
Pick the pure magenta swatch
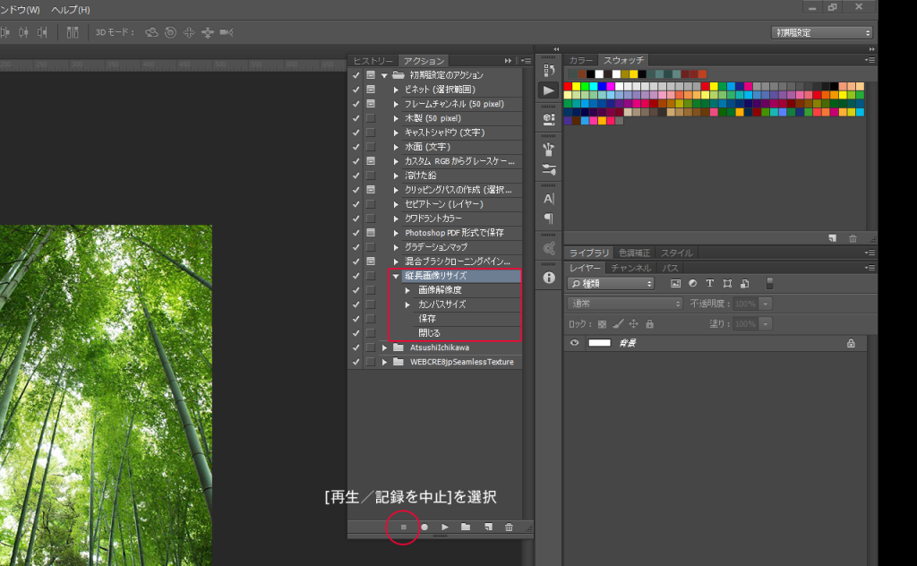[611, 87]
